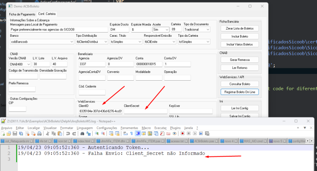Click the Cut scissors icon
Image resolution: width=317 pixels, height=171 pixels.
point(47,134)
